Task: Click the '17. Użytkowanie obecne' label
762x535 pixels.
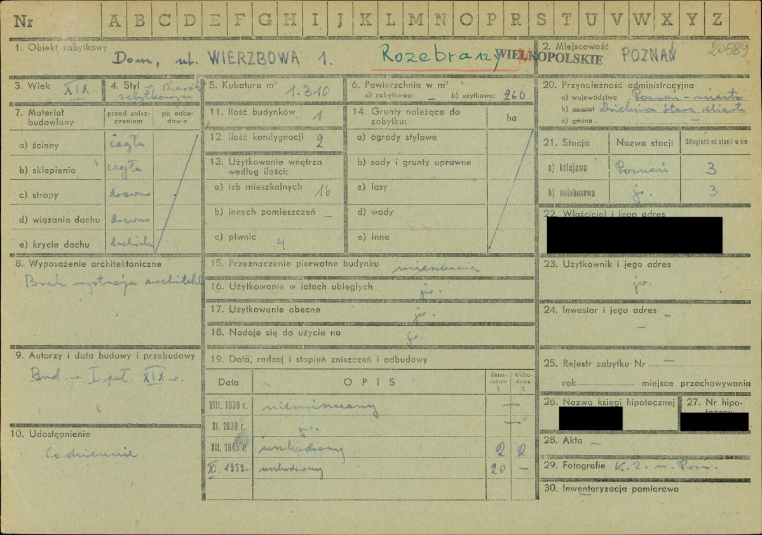Action: tap(266, 309)
